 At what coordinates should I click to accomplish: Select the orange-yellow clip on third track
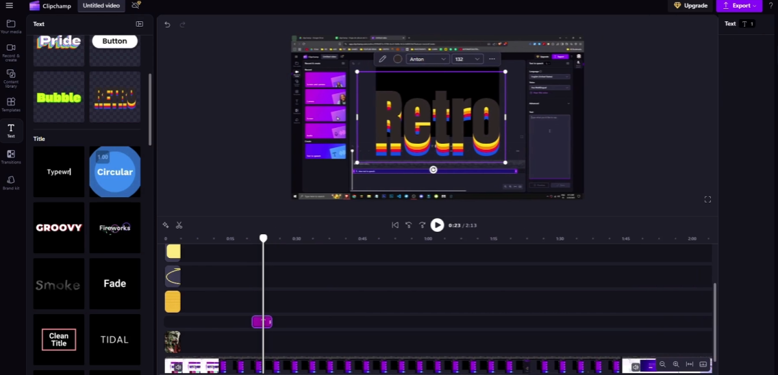(173, 302)
